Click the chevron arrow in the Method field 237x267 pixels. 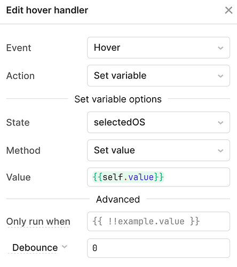(x=220, y=151)
